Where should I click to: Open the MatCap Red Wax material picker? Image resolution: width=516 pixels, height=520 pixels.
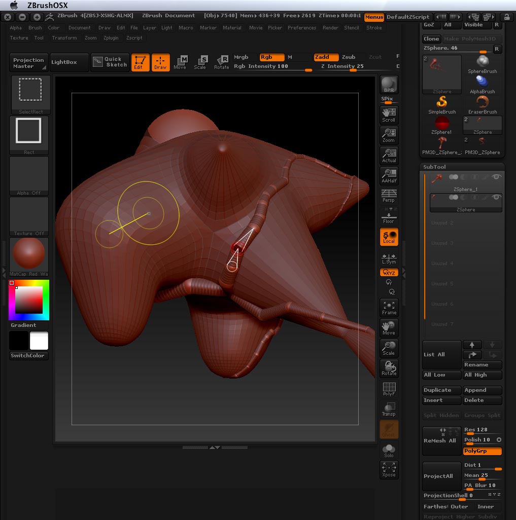tap(29, 257)
